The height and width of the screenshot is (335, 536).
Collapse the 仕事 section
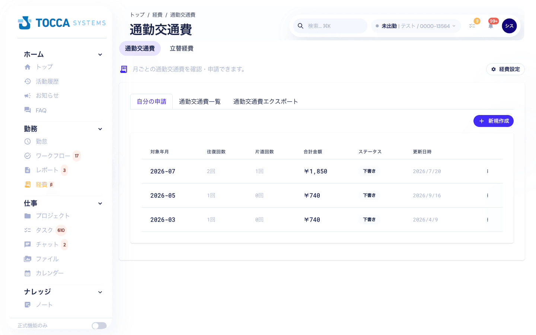click(x=100, y=204)
